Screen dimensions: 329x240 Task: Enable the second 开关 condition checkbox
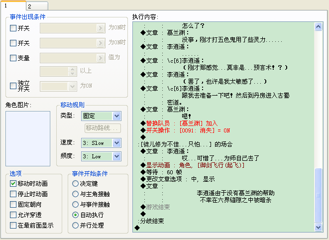pos(13,43)
